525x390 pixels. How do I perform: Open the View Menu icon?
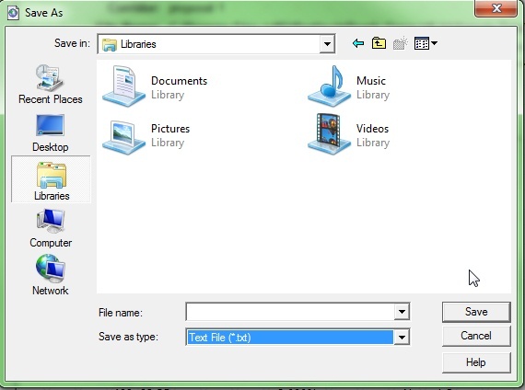426,43
